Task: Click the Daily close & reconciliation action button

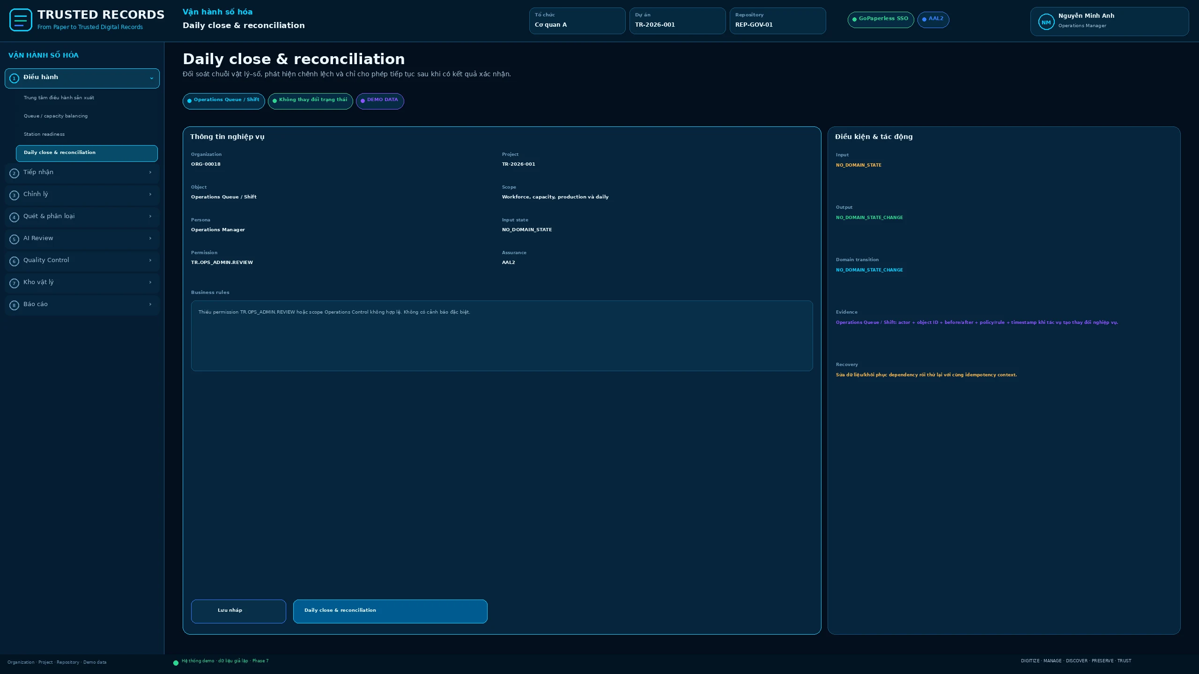Action: (390, 611)
